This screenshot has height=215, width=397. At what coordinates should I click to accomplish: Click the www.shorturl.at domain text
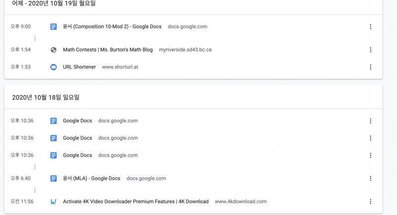[120, 67]
